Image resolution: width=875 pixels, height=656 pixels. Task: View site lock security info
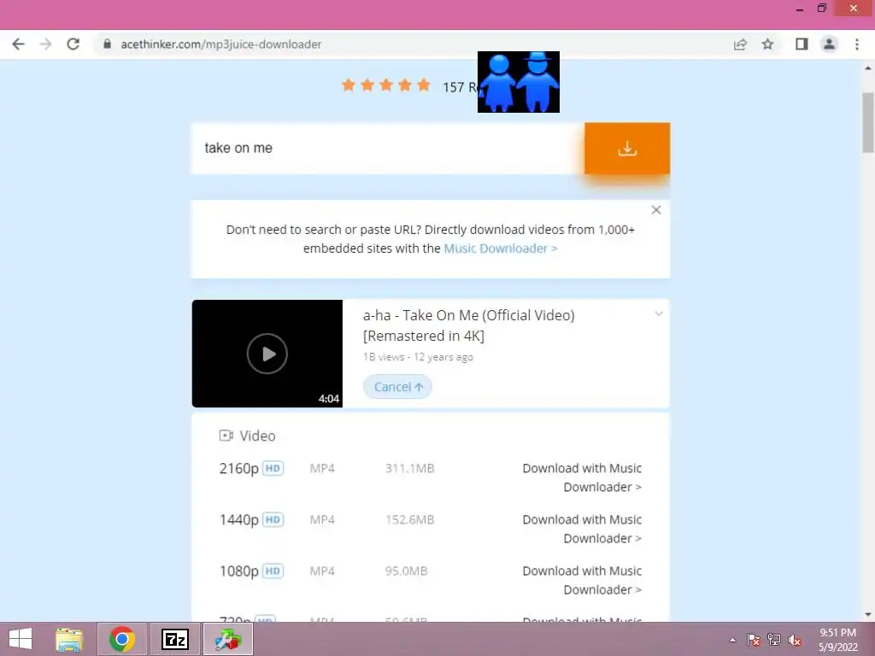click(107, 44)
